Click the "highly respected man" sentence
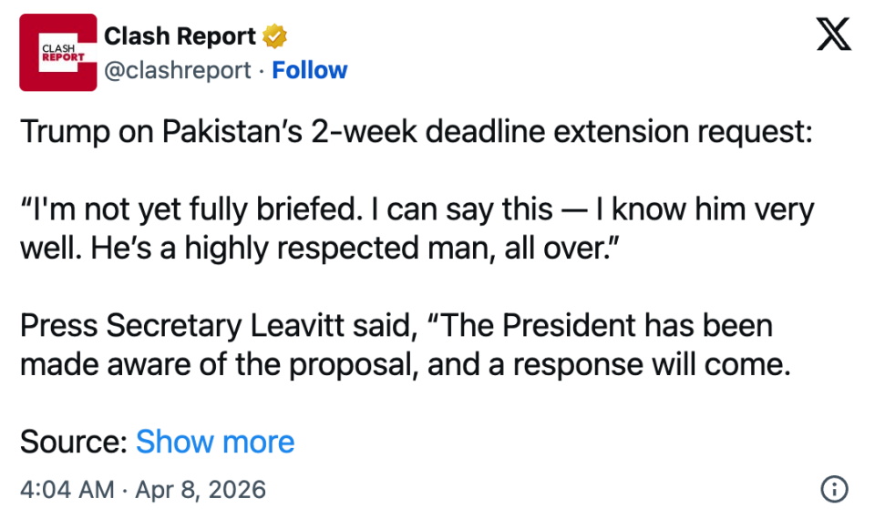Image resolution: width=875 pixels, height=519 pixels. tap(290, 248)
